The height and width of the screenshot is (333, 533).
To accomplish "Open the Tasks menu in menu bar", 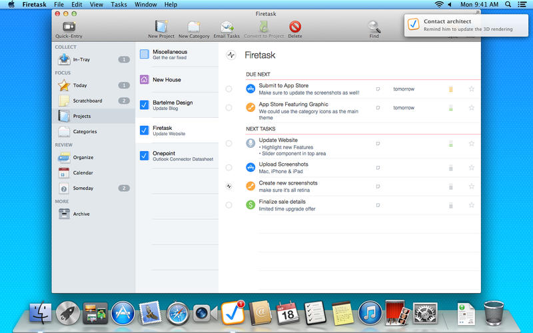I will tap(119, 5).
